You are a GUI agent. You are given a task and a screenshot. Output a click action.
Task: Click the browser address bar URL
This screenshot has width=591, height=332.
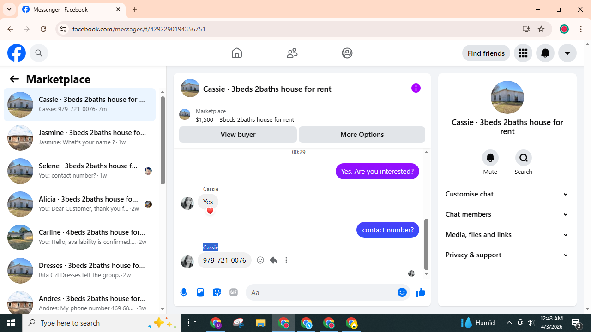pyautogui.click(x=139, y=29)
